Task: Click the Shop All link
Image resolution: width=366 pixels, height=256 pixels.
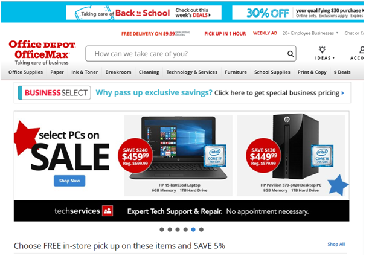Action: (336, 244)
